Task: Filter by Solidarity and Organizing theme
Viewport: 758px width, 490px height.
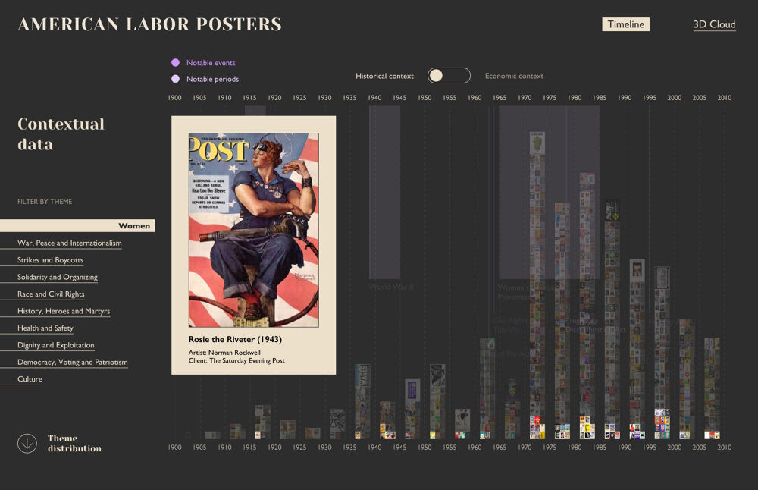Action: click(x=58, y=277)
